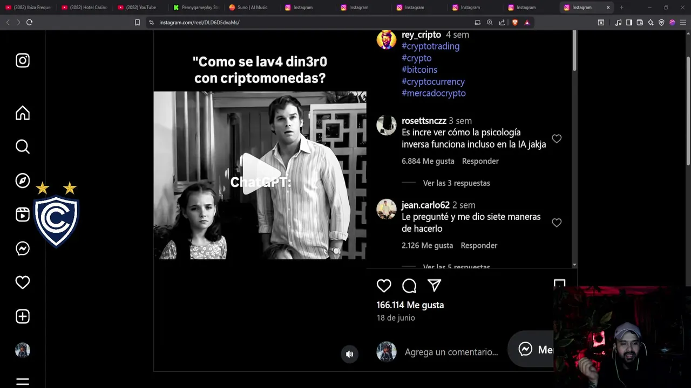Open Brave Rewards triangle icon

point(527,22)
